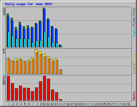
Task: Click the day label 30
Action: (124, 104)
